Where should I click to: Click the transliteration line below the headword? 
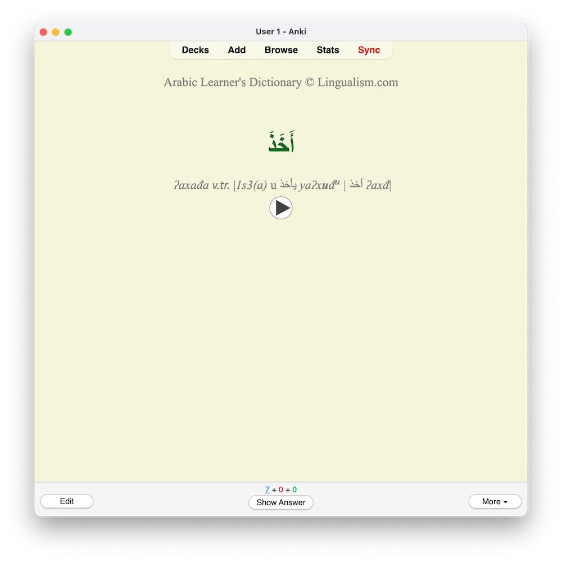click(x=281, y=184)
